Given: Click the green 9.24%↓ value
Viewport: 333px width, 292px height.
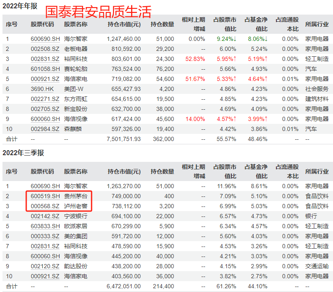Looking at the screenshot, I should (x=226, y=39).
